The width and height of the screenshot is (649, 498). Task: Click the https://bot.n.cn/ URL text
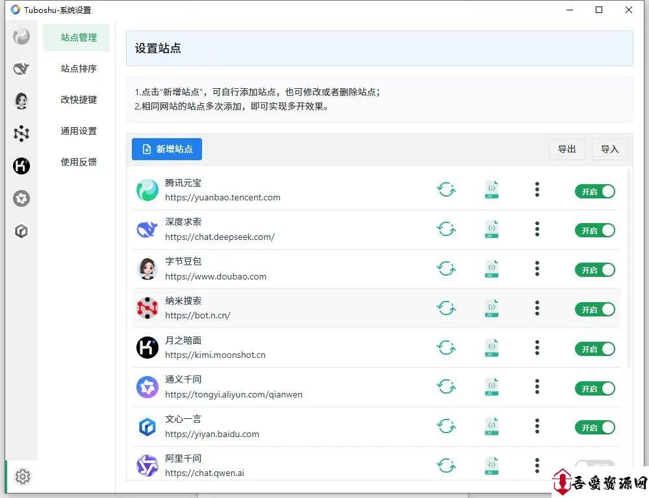tap(197, 315)
